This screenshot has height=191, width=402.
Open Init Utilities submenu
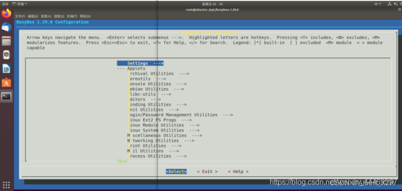(x=153, y=109)
